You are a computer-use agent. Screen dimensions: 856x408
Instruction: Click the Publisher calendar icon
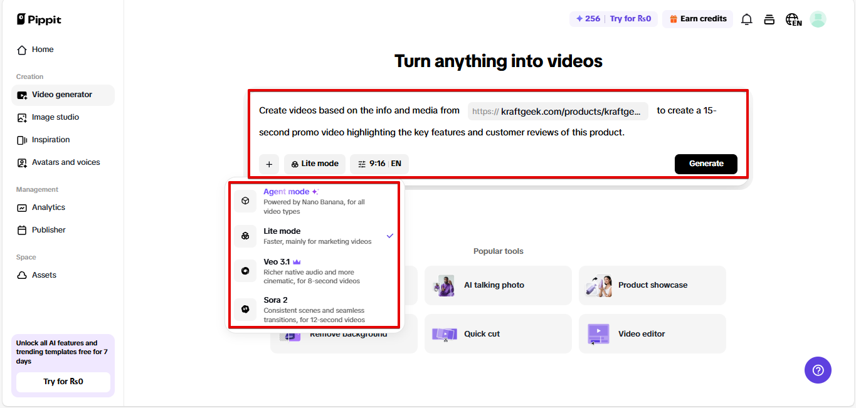coord(22,231)
